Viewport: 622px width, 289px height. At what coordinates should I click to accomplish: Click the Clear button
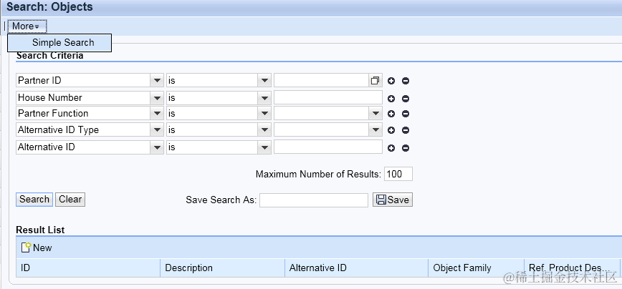[x=70, y=199]
